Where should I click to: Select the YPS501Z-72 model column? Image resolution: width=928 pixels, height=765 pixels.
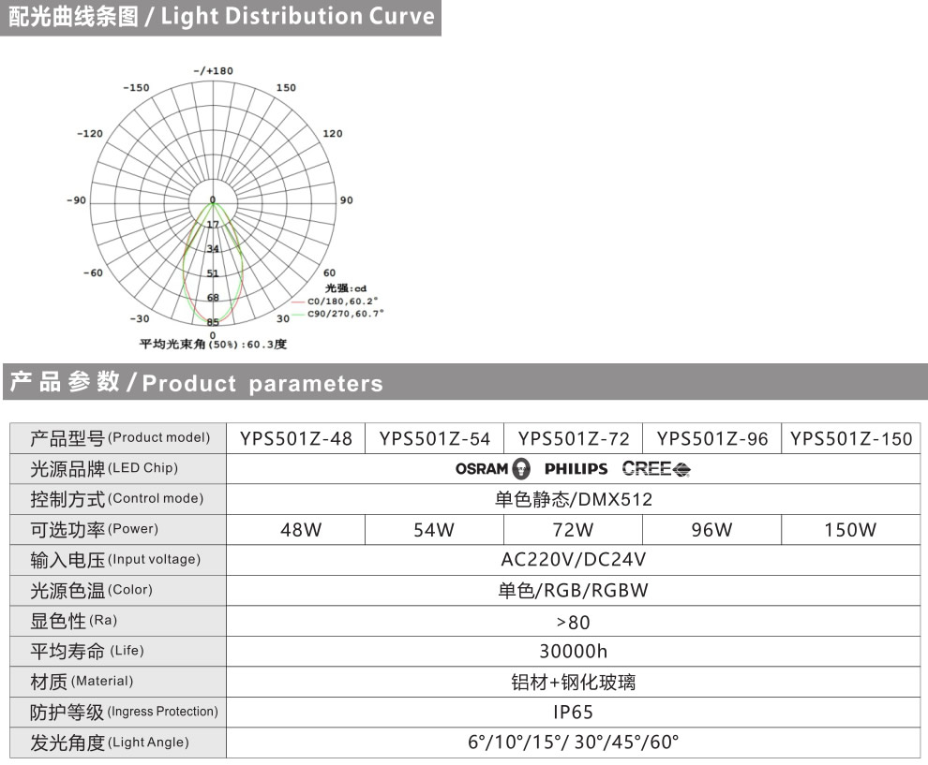573,438
